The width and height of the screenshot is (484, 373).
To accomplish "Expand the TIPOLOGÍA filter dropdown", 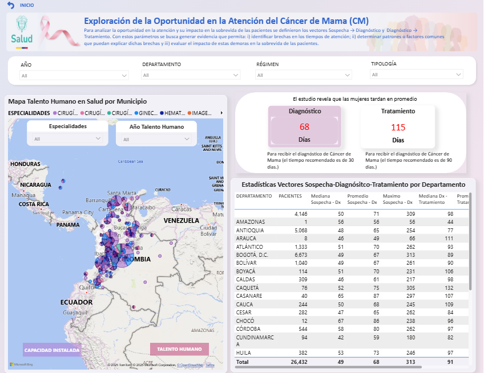I will (417, 75).
